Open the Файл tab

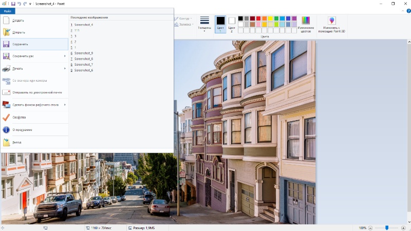tap(8, 11)
